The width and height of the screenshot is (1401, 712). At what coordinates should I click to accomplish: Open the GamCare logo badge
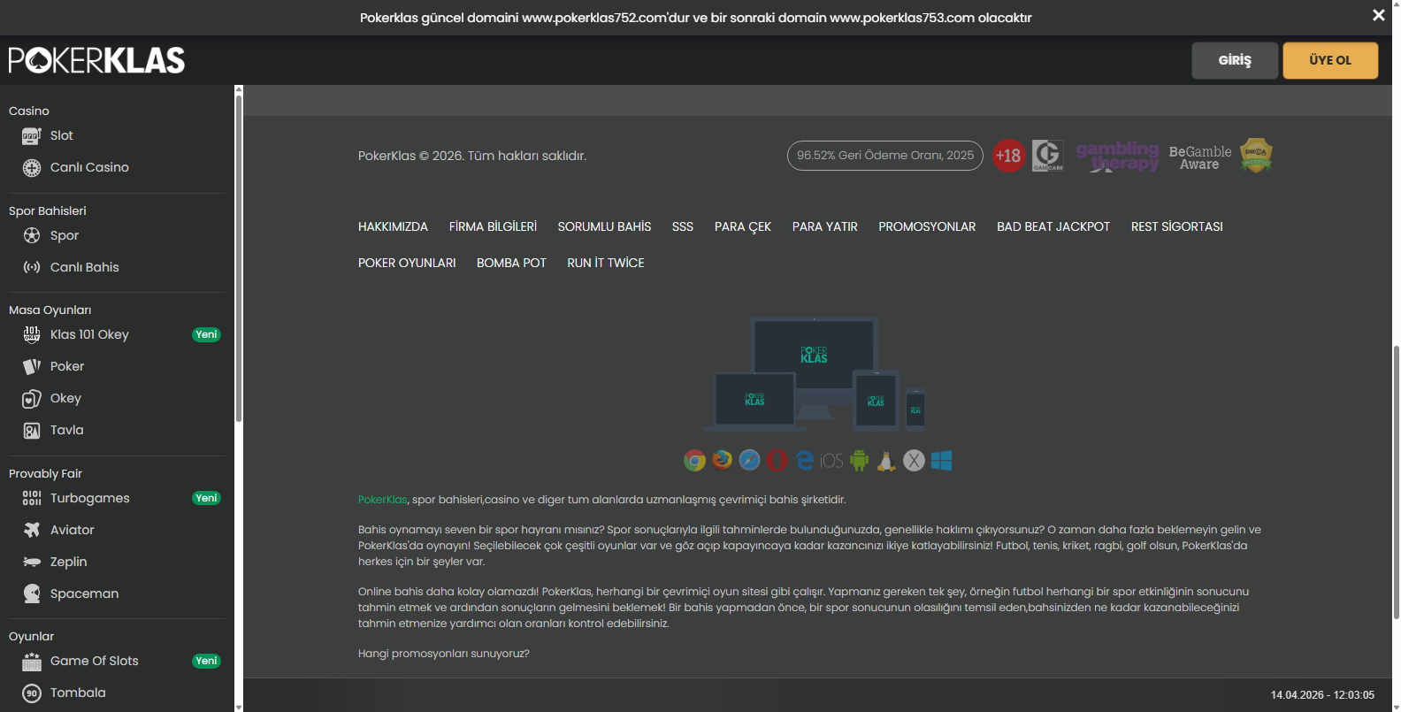pos(1048,156)
